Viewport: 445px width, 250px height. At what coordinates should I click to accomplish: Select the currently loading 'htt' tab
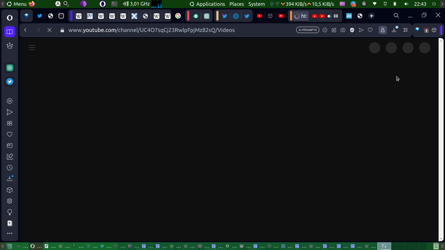pyautogui.click(x=301, y=16)
